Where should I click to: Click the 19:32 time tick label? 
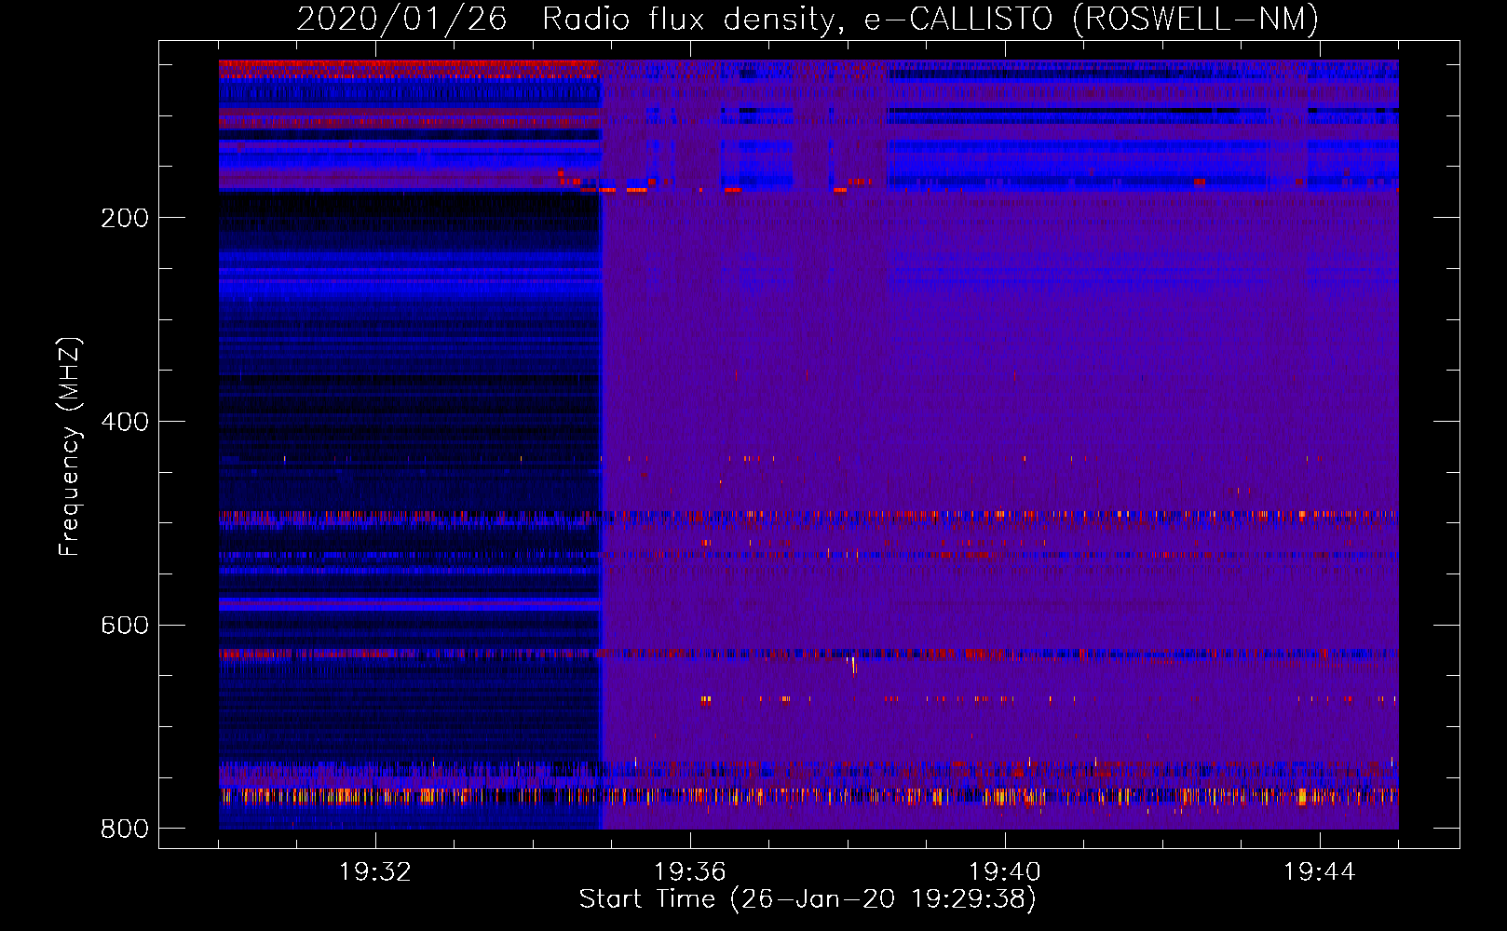(375, 872)
